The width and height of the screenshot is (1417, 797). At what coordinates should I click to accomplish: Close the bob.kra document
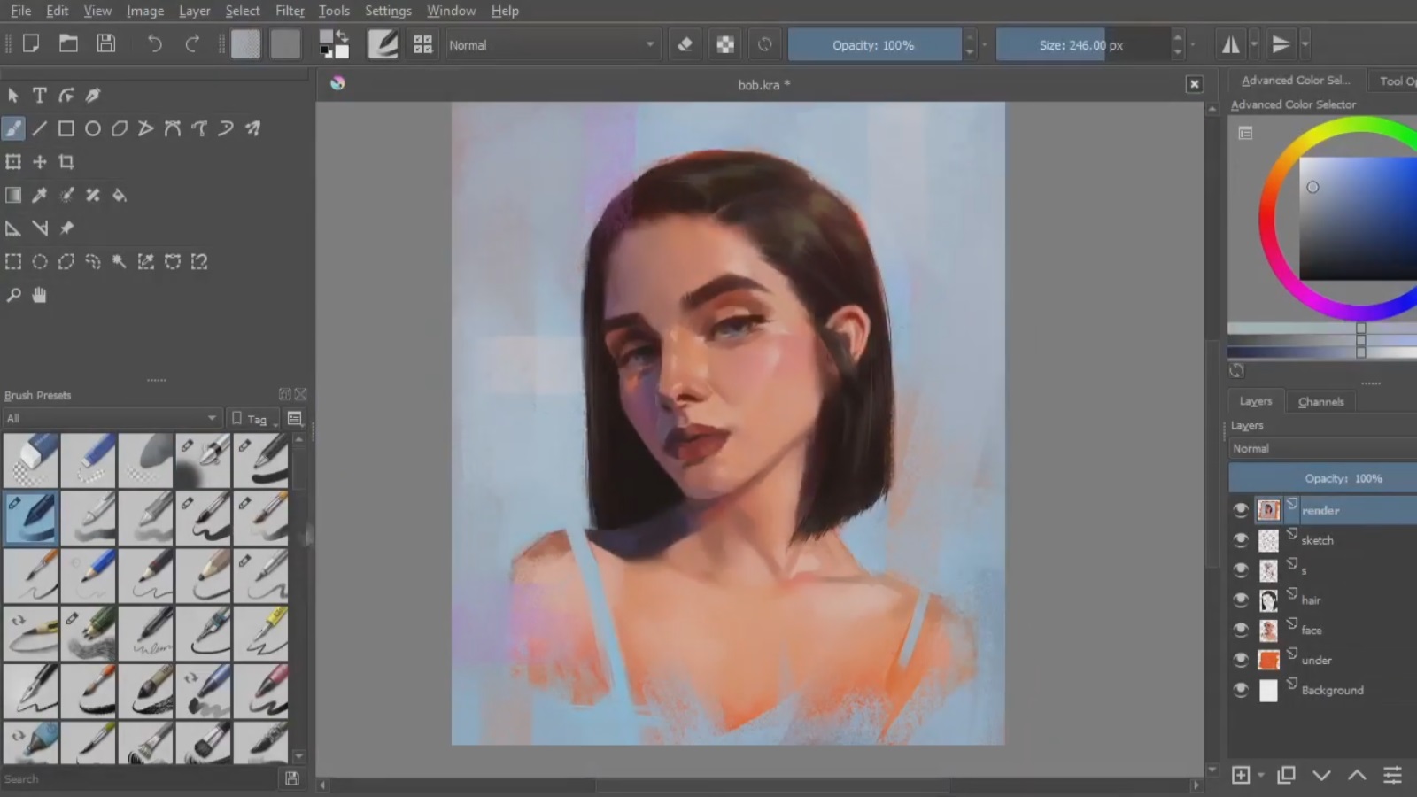[x=1195, y=84]
